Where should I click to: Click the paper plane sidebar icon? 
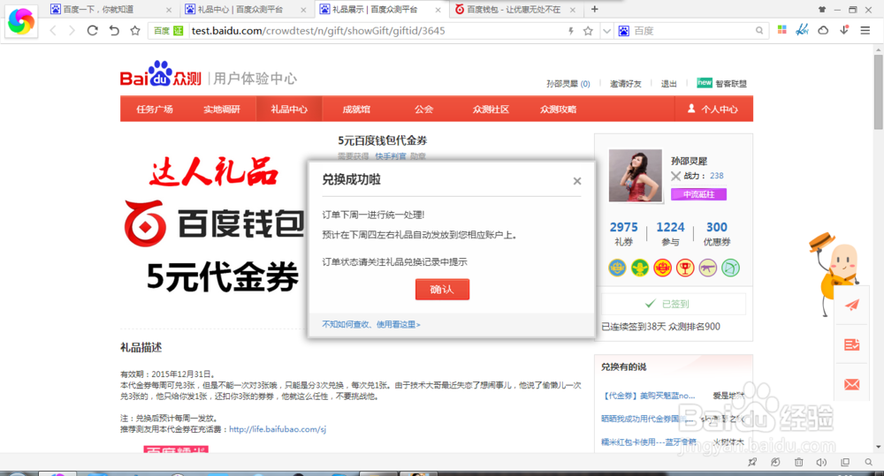(852, 305)
